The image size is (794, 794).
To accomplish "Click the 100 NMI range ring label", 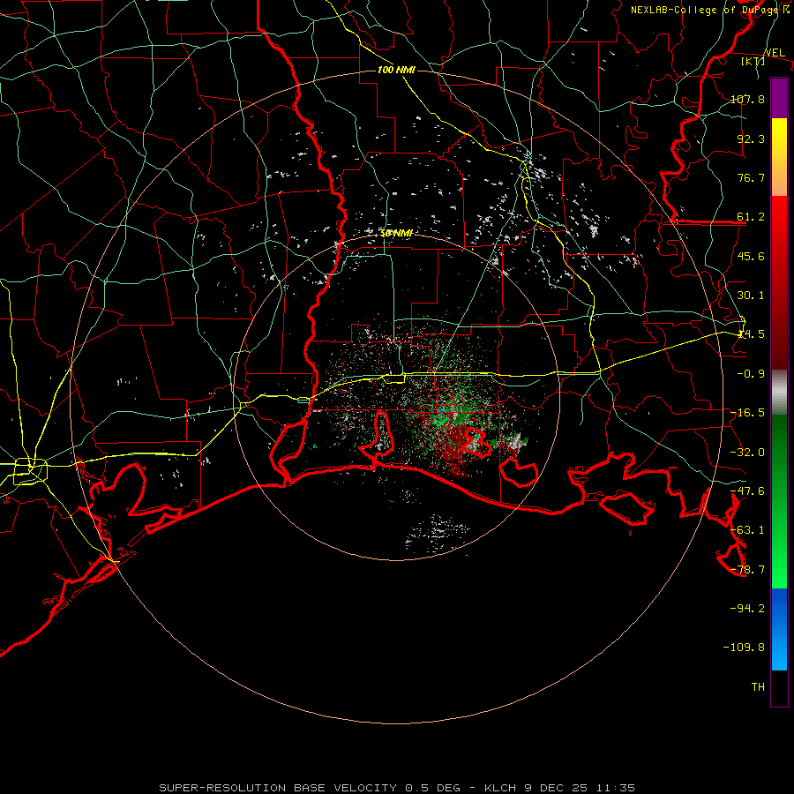I will tap(396, 70).
